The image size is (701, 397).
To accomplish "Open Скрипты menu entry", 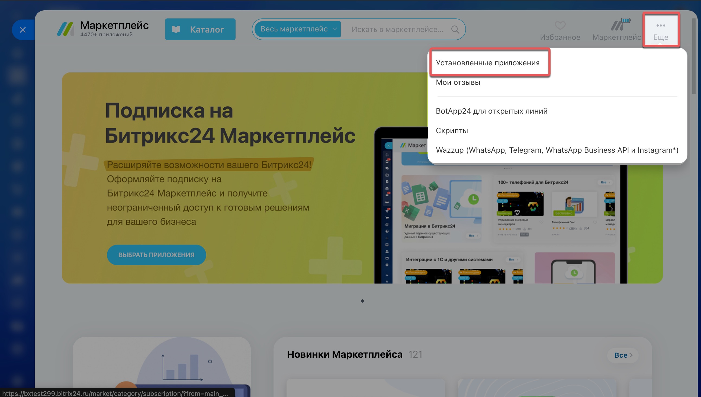I will click(452, 131).
